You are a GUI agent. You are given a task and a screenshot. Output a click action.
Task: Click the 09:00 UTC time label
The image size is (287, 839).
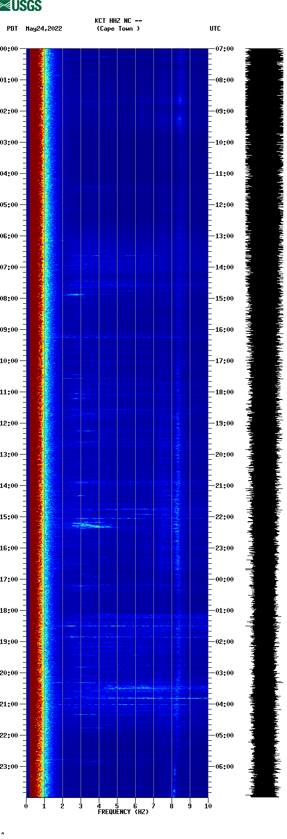pyautogui.click(x=225, y=111)
